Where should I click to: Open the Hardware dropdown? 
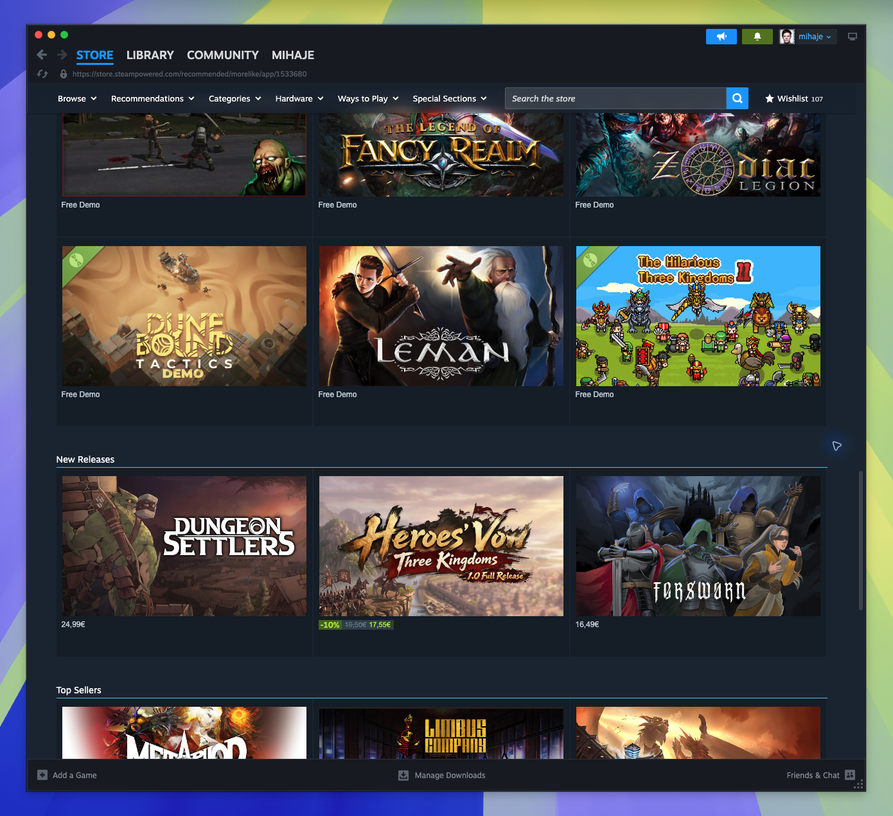coord(299,98)
